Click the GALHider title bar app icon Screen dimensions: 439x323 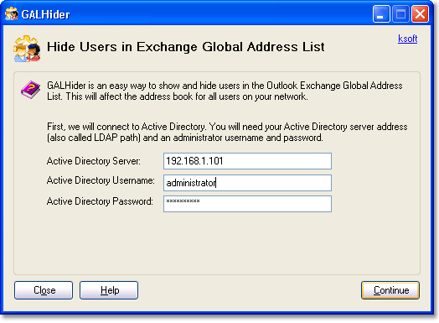(x=12, y=13)
